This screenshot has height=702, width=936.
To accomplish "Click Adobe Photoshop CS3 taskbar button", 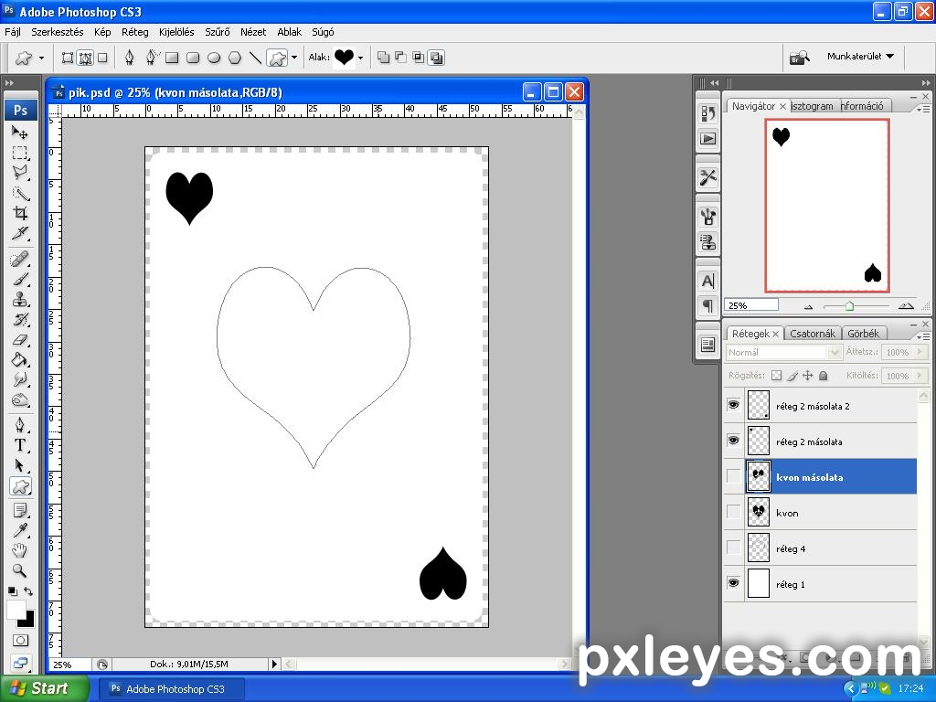I will [171, 689].
